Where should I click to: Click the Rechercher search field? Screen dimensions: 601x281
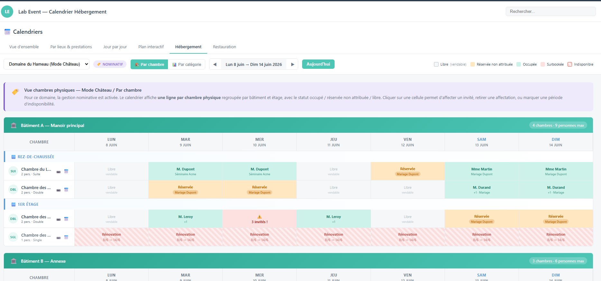tap(550, 12)
